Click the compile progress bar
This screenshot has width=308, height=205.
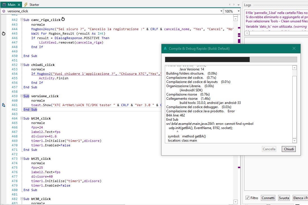(x=231, y=59)
